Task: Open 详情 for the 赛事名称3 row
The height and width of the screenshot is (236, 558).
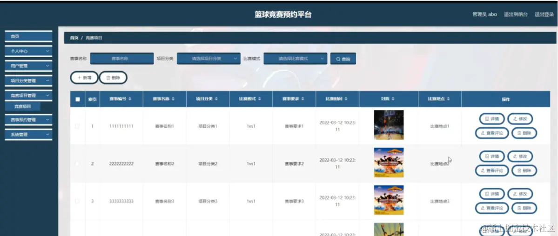Action: coord(492,194)
